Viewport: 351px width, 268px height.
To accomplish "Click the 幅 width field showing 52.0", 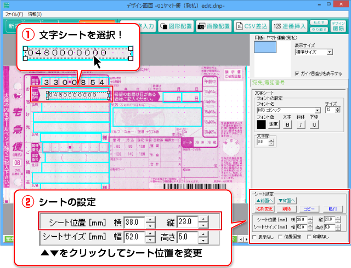I will click(x=302, y=227).
